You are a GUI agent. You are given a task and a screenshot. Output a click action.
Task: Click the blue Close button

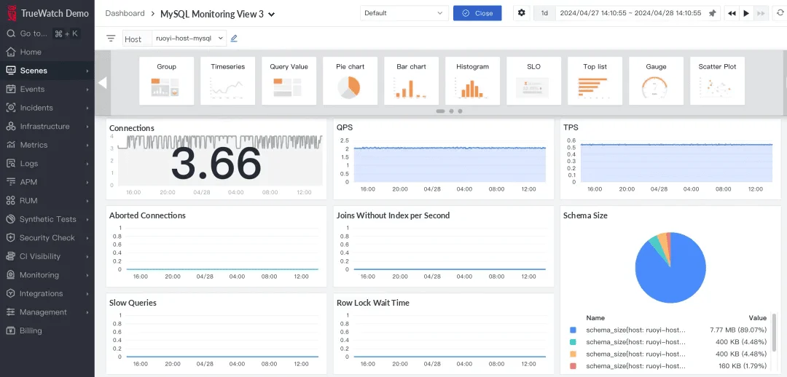pyautogui.click(x=477, y=13)
